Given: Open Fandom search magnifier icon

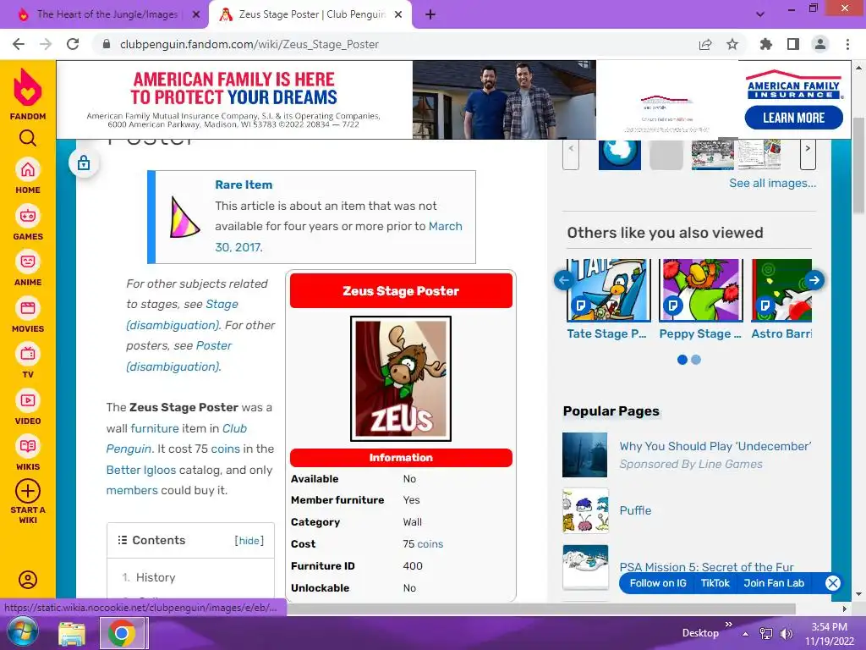Looking at the screenshot, I should [28, 138].
